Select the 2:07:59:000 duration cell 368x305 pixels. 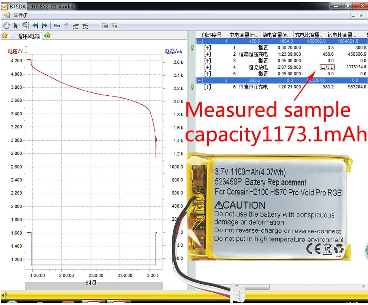click(289, 67)
